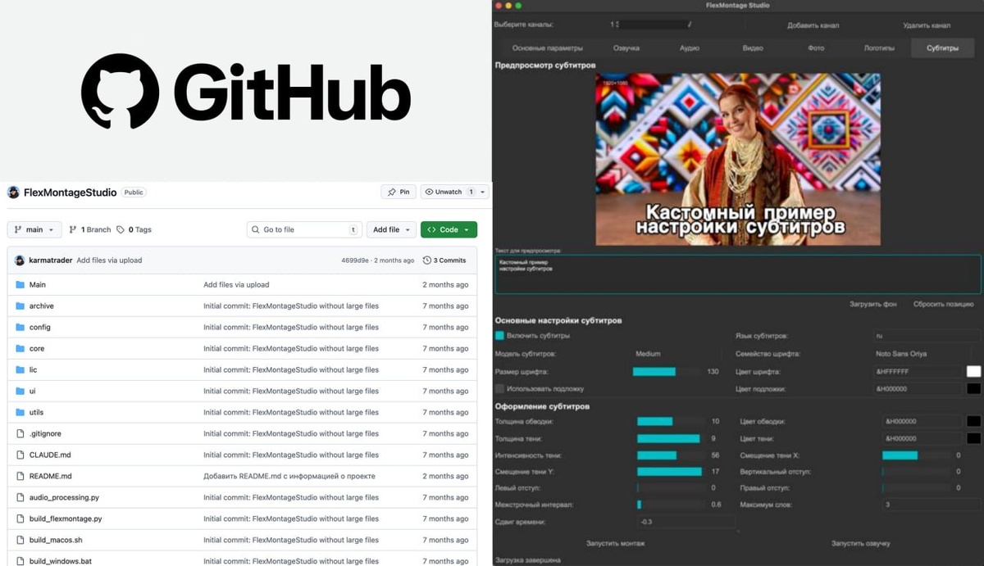Select the Субтитры tab
984x566 pixels.
(x=943, y=48)
